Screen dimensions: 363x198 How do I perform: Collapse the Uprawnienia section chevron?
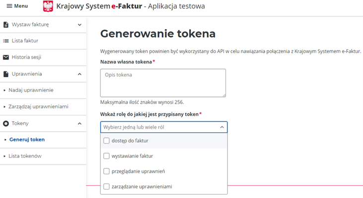[x=79, y=74]
